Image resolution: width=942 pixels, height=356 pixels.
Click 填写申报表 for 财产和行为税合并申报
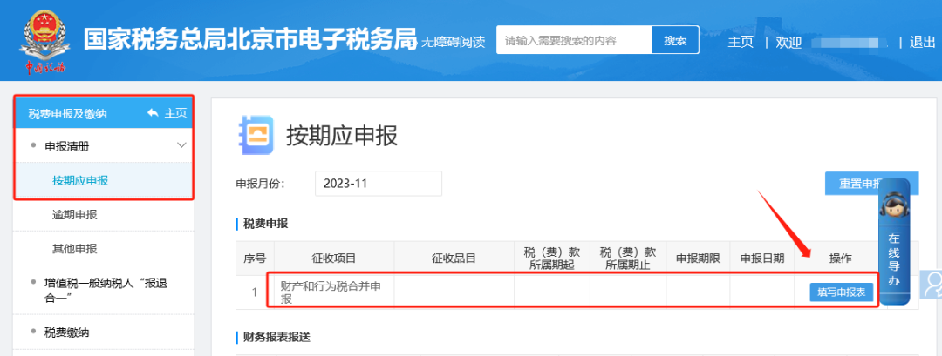pos(841,292)
